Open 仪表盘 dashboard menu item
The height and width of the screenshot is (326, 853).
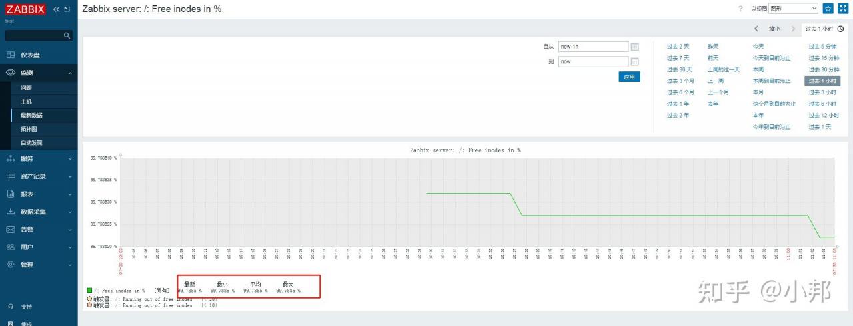[39, 55]
